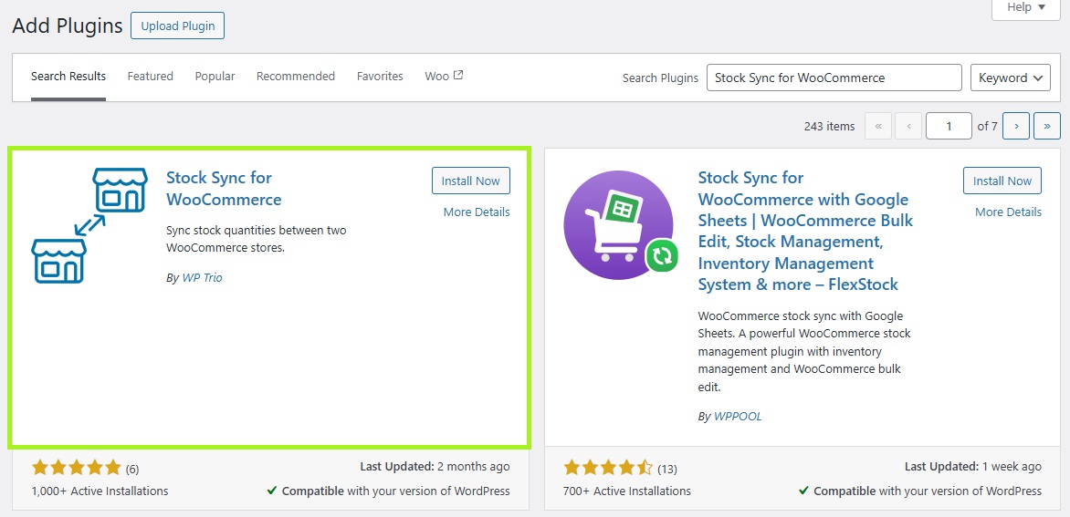Open More Details for FlexStock plugin
The image size is (1070, 517).
point(1008,212)
